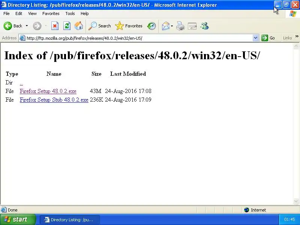The width and height of the screenshot is (300, 225).
Task: Click the scrollbar up arrow
Action: [x=296, y=46]
